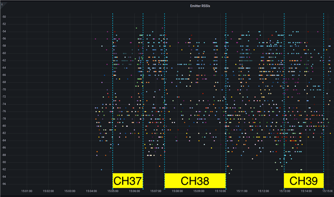Viewport: 334px width, 197px height.
Task: Click the -62 RSSI axis label
Action: point(4,61)
